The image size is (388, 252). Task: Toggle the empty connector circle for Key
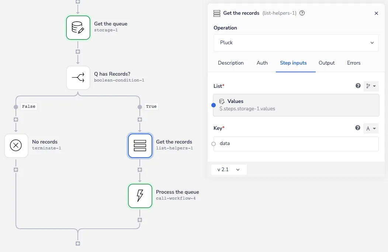pyautogui.click(x=214, y=144)
